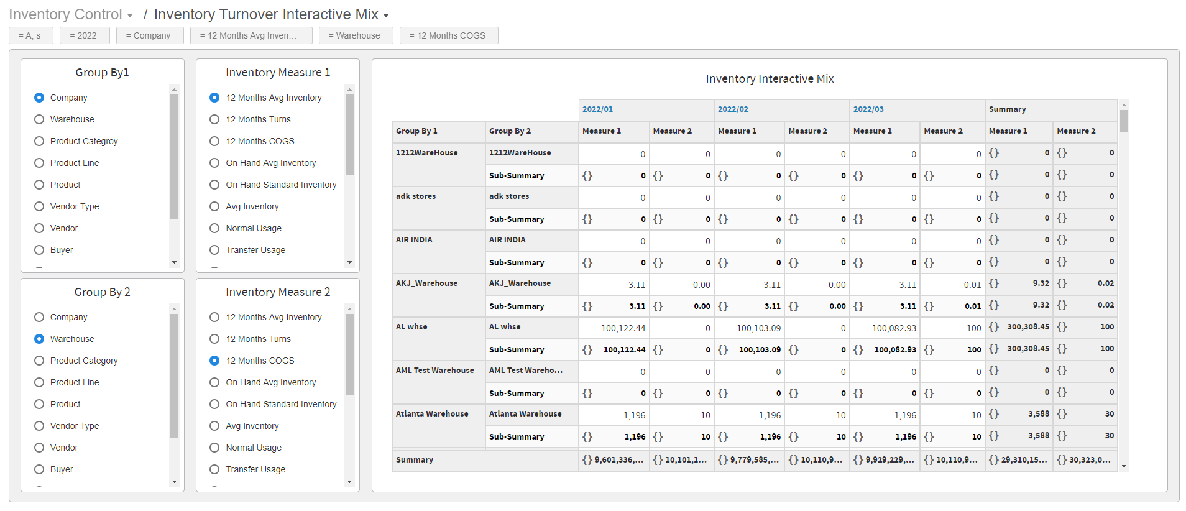Open the 2022/01 period link
This screenshot has width=1186, height=511.
tap(597, 109)
